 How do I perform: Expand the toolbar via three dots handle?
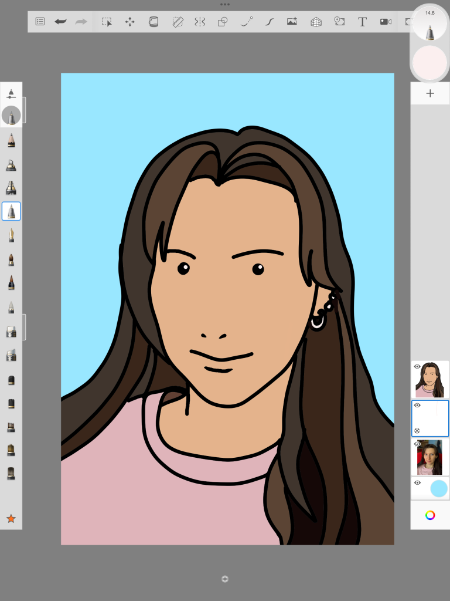225,5
